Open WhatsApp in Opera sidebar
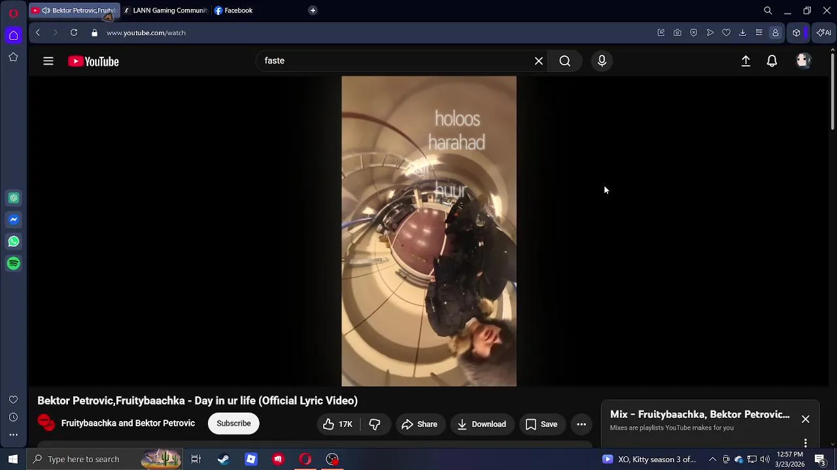This screenshot has width=837, height=470. [x=14, y=242]
